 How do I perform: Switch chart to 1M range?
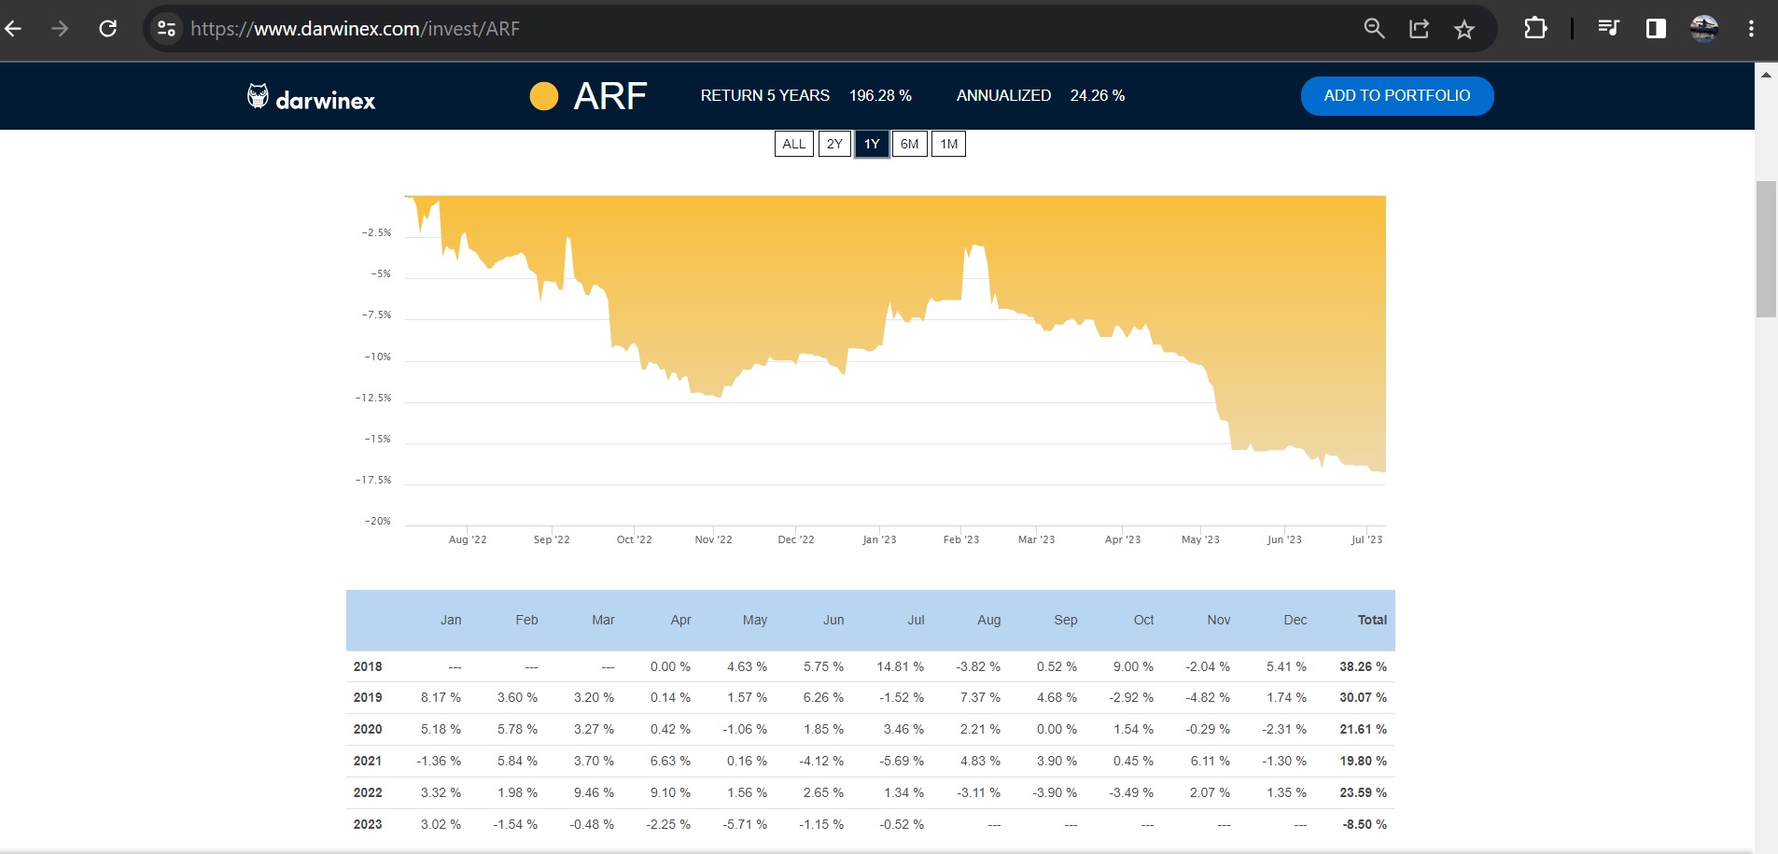click(x=948, y=144)
